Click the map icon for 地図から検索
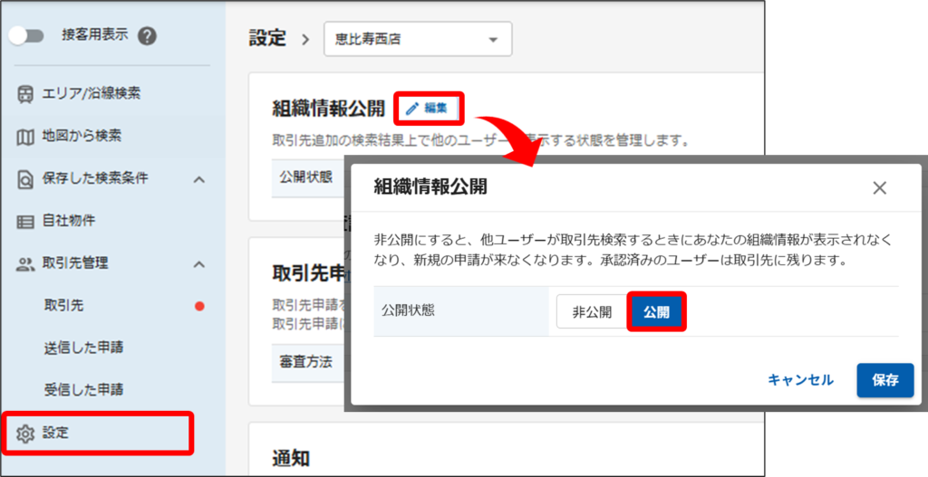This screenshot has height=477, width=928. pos(25,136)
